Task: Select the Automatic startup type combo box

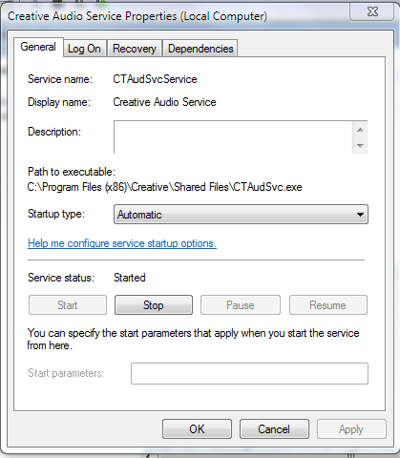Action: tap(241, 215)
